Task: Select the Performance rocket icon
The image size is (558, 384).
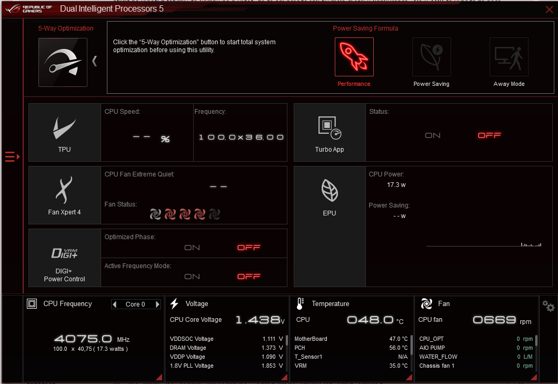Action: pyautogui.click(x=354, y=57)
